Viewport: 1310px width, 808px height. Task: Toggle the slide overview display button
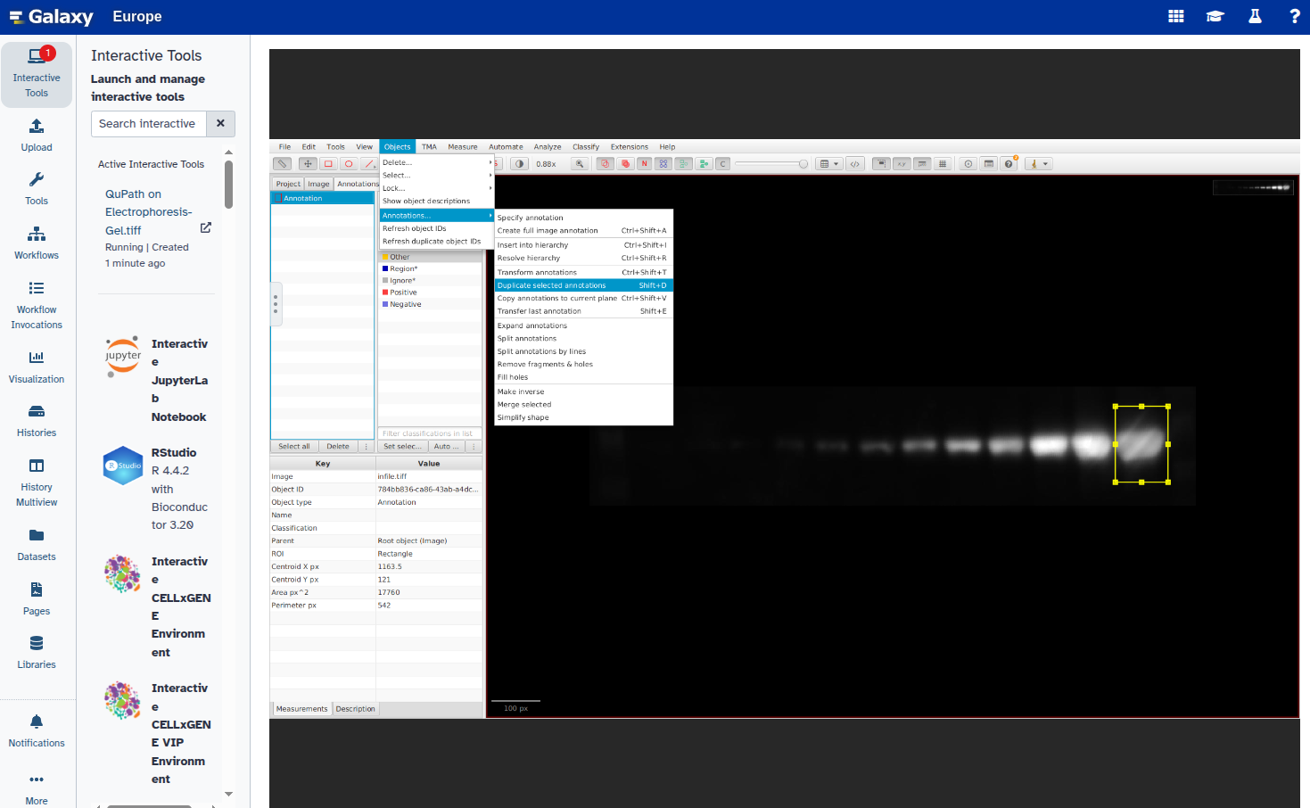pos(881,164)
